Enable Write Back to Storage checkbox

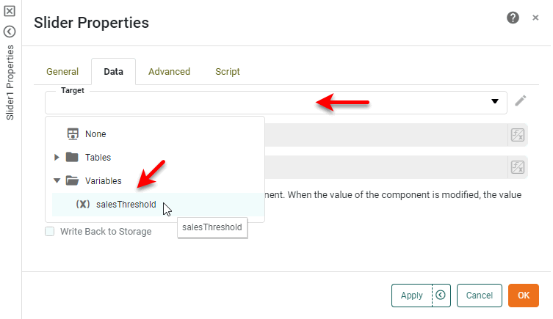click(50, 232)
